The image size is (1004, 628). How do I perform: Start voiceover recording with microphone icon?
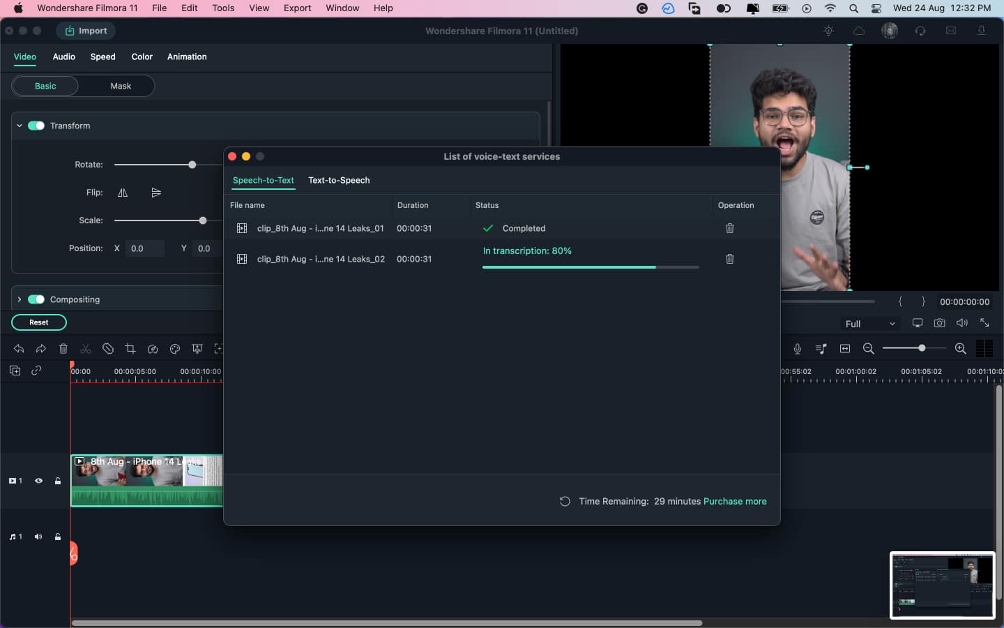[x=798, y=348]
